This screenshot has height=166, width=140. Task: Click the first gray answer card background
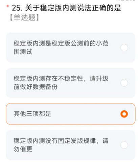[71, 48]
